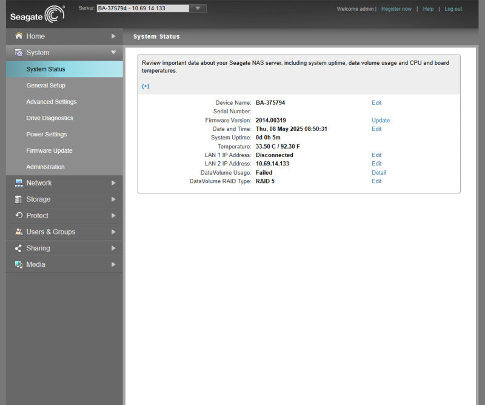Open DataVolume Usage Detail link
Image resolution: width=485 pixels, height=405 pixels.
click(x=378, y=173)
